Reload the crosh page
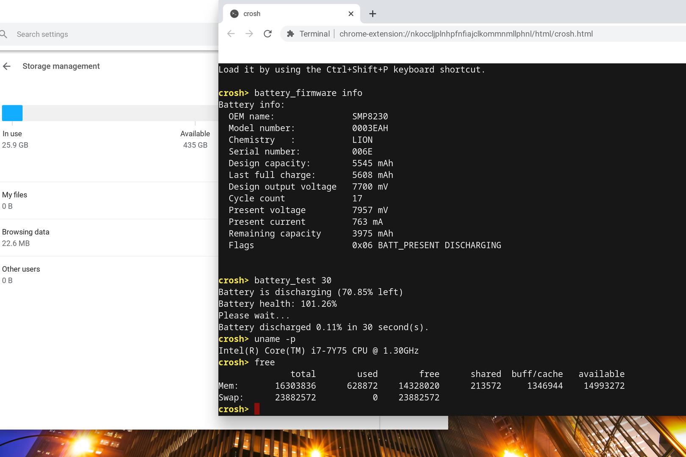This screenshot has height=457, width=686. pyautogui.click(x=268, y=34)
